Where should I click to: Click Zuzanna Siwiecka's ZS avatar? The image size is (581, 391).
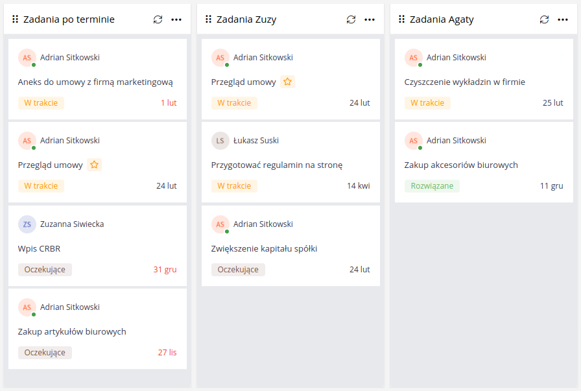27,224
